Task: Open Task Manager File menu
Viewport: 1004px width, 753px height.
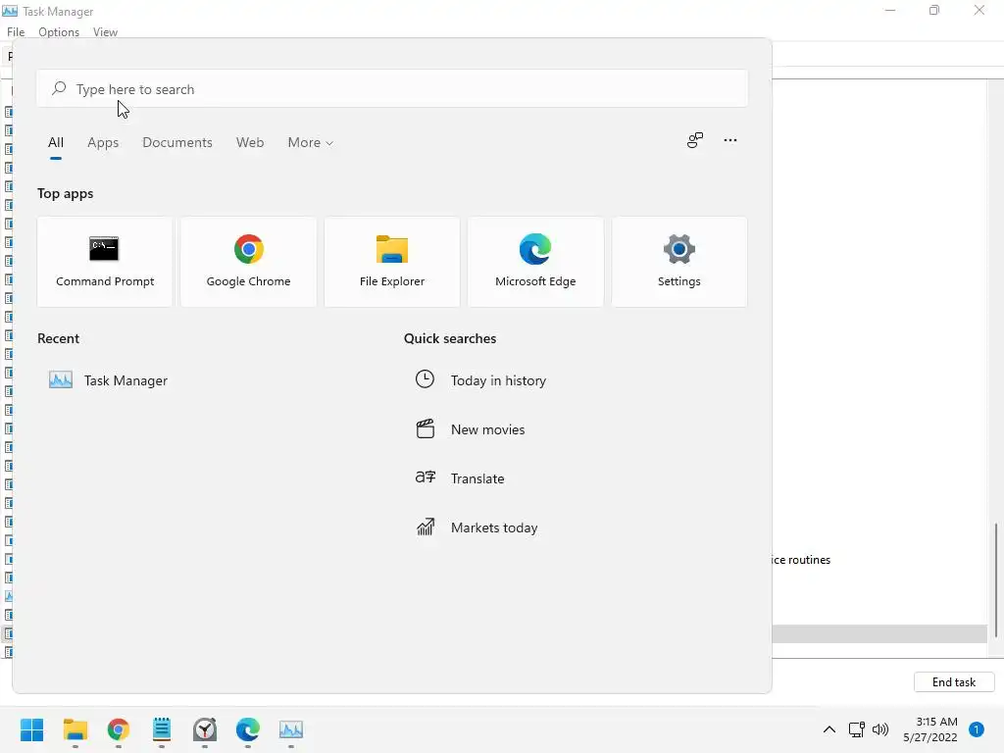Action: tap(16, 32)
